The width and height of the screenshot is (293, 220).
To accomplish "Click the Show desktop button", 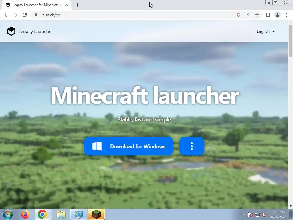I will (x=291, y=214).
